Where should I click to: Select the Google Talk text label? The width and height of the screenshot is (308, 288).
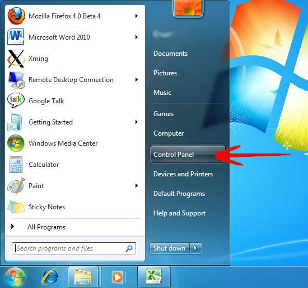(x=46, y=101)
